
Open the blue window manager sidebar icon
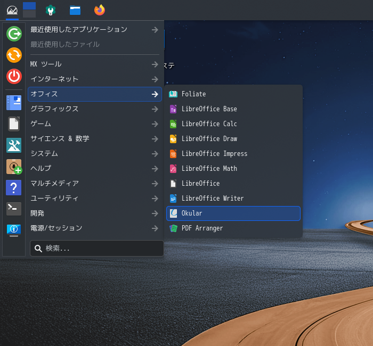click(14, 103)
